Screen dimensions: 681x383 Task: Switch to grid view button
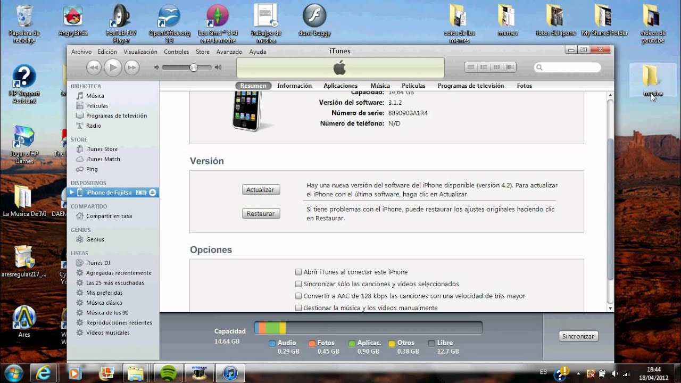point(496,68)
